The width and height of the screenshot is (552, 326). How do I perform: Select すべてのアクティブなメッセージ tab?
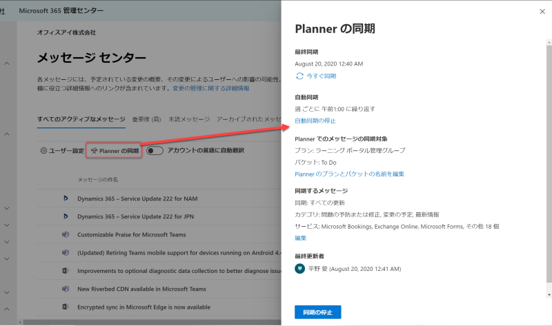pyautogui.click(x=81, y=119)
